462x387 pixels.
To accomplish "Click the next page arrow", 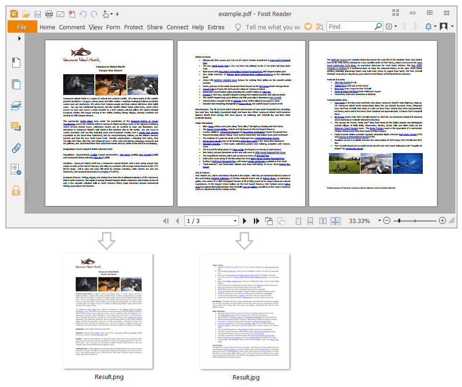I will pos(244,220).
